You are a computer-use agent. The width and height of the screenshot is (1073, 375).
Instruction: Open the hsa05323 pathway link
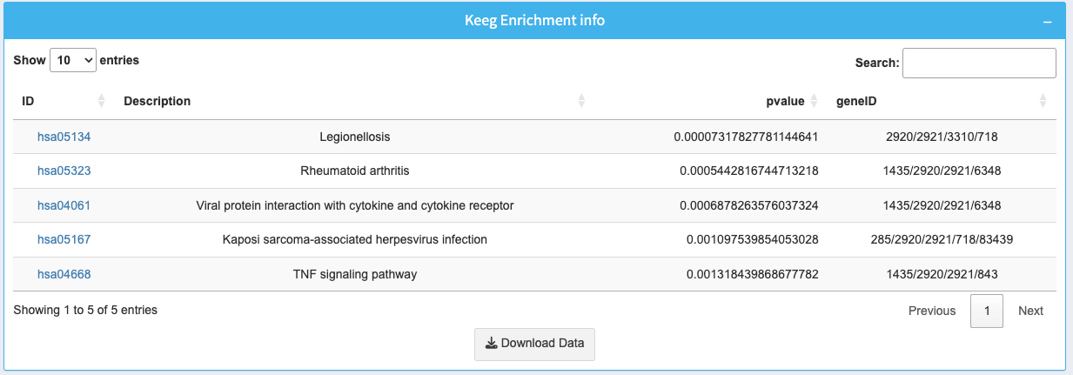coord(64,171)
